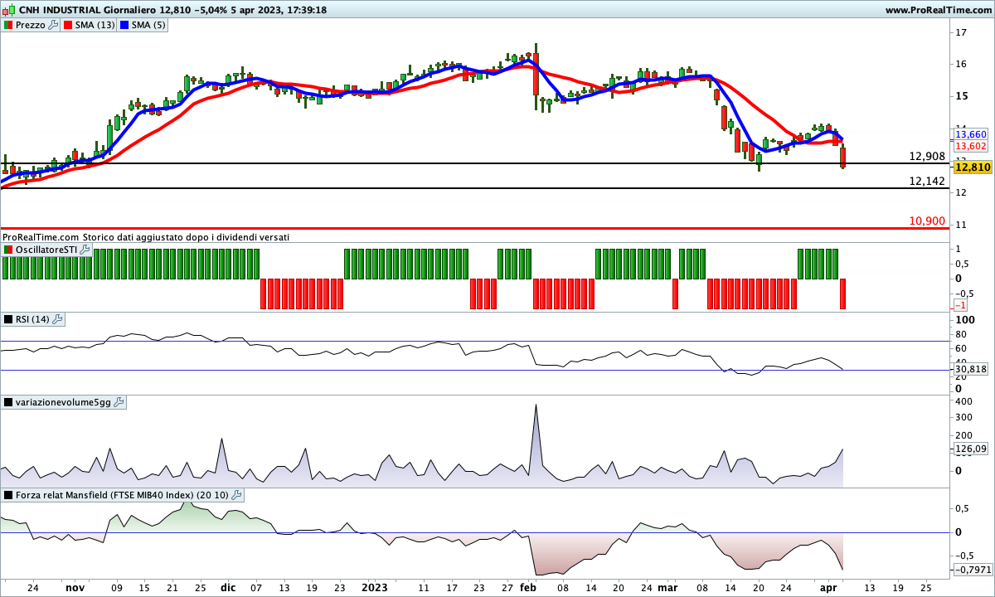This screenshot has height=597, width=995.
Task: Open variazionevolume5gg wrench settings icon
Action: [x=119, y=402]
